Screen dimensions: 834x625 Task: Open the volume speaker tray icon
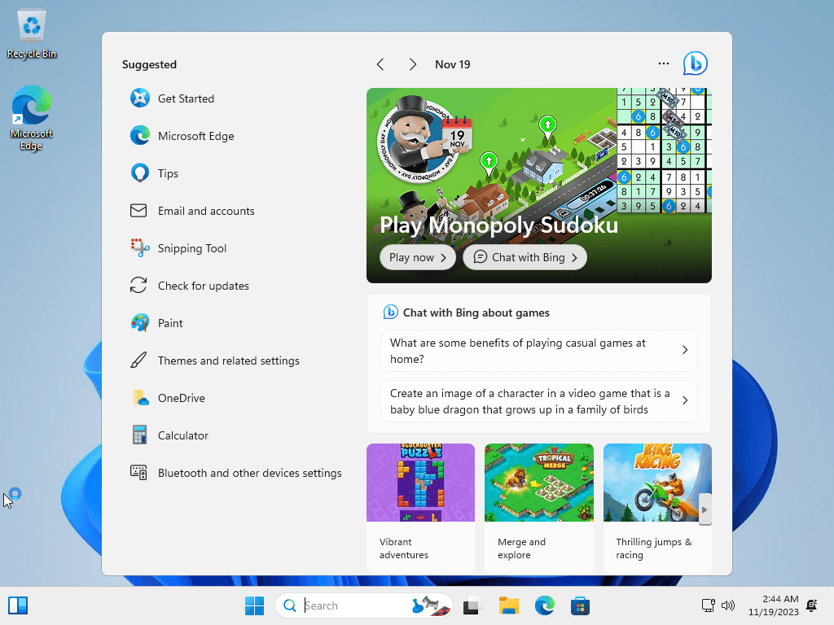point(727,605)
